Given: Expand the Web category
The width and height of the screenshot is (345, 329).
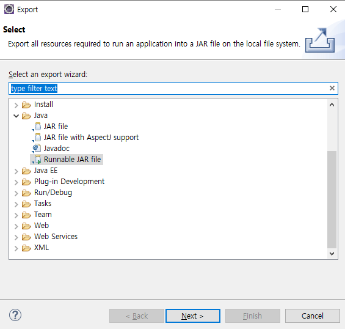Looking at the screenshot, I should (x=16, y=226).
